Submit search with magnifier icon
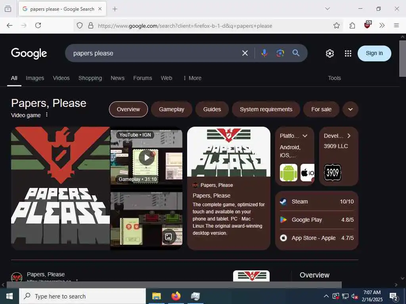The height and width of the screenshot is (304, 406). (296, 53)
